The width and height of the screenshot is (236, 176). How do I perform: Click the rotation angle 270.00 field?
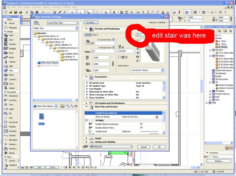(x=126, y=51)
